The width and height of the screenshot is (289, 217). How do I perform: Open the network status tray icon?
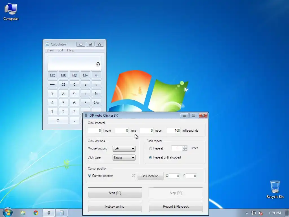coord(254,213)
